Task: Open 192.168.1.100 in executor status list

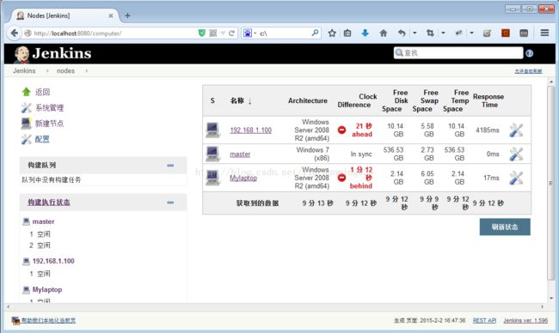Action: (x=53, y=261)
